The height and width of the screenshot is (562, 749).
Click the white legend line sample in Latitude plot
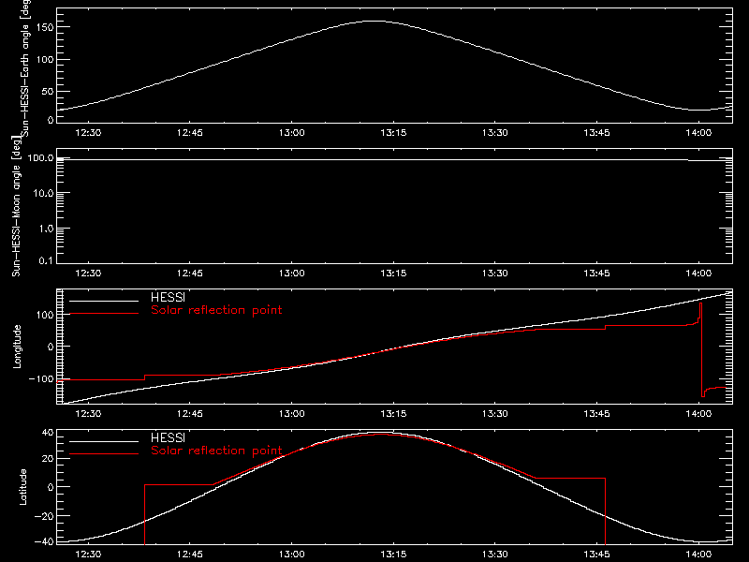click(x=104, y=441)
